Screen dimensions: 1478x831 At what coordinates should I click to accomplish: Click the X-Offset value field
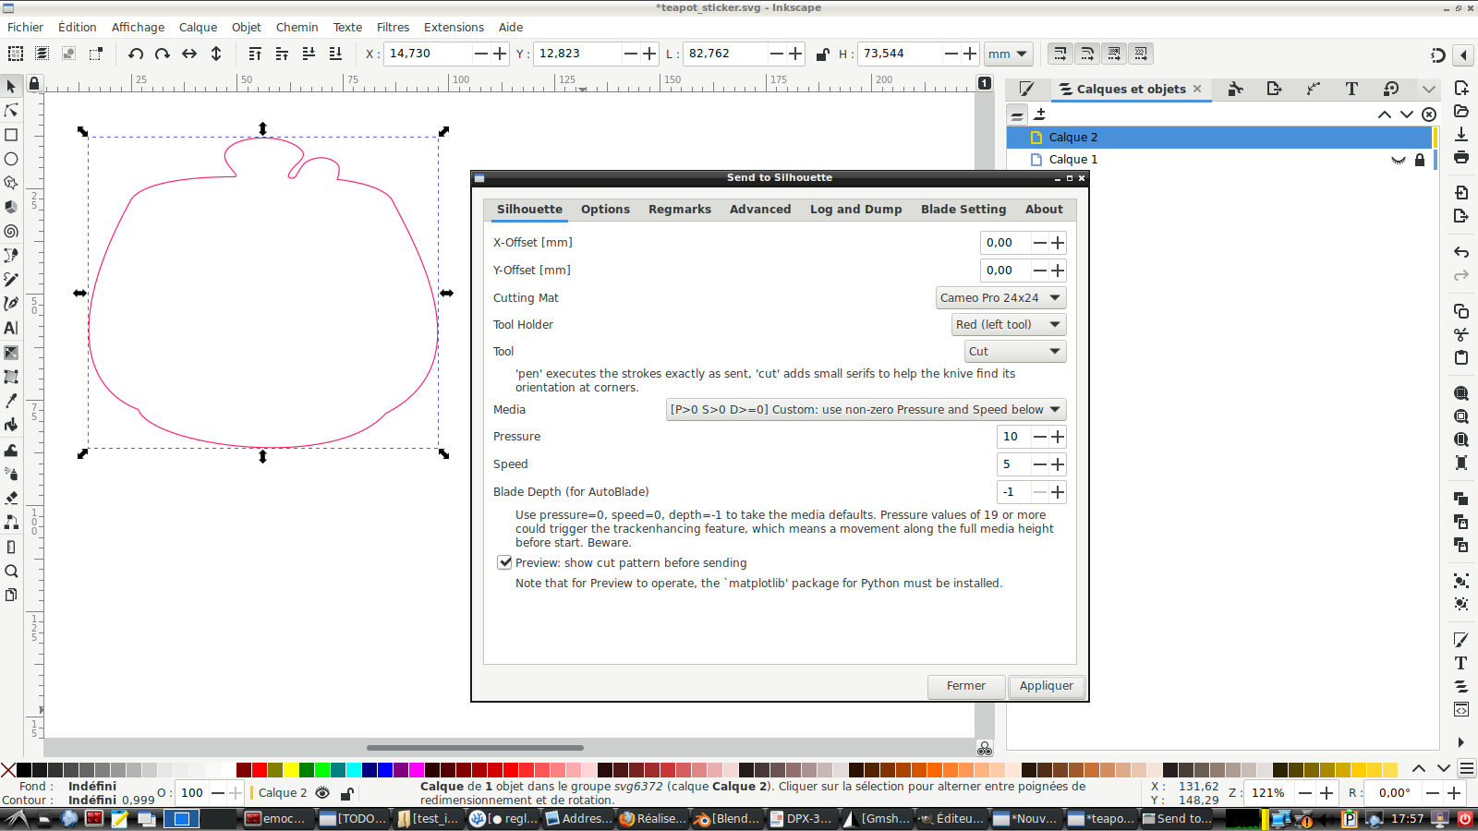[x=1002, y=242]
